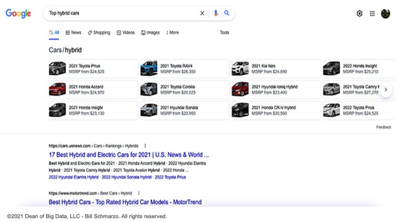396x222 pixels.
Task: Switch to the Videos tab
Action: (125, 32)
